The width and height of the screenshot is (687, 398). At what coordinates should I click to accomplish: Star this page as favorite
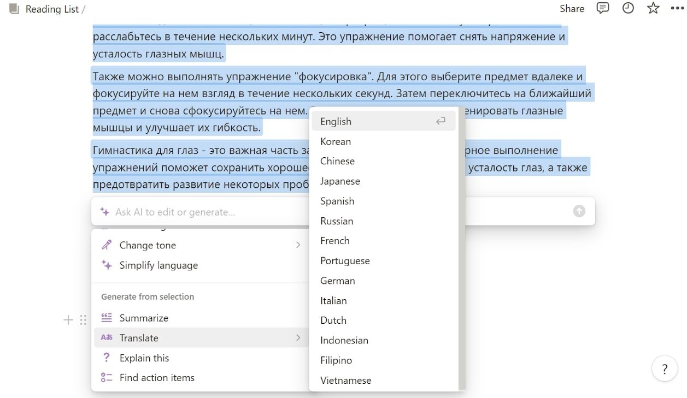653,8
